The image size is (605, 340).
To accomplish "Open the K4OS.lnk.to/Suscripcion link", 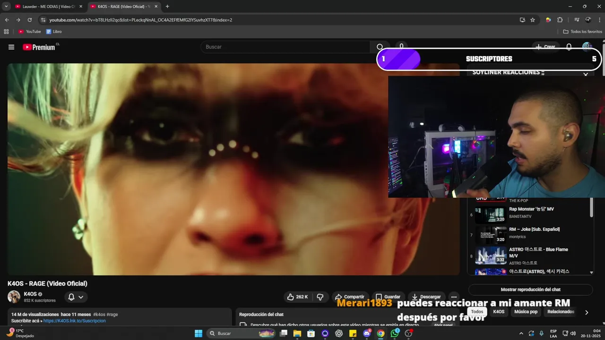I will (x=74, y=321).
